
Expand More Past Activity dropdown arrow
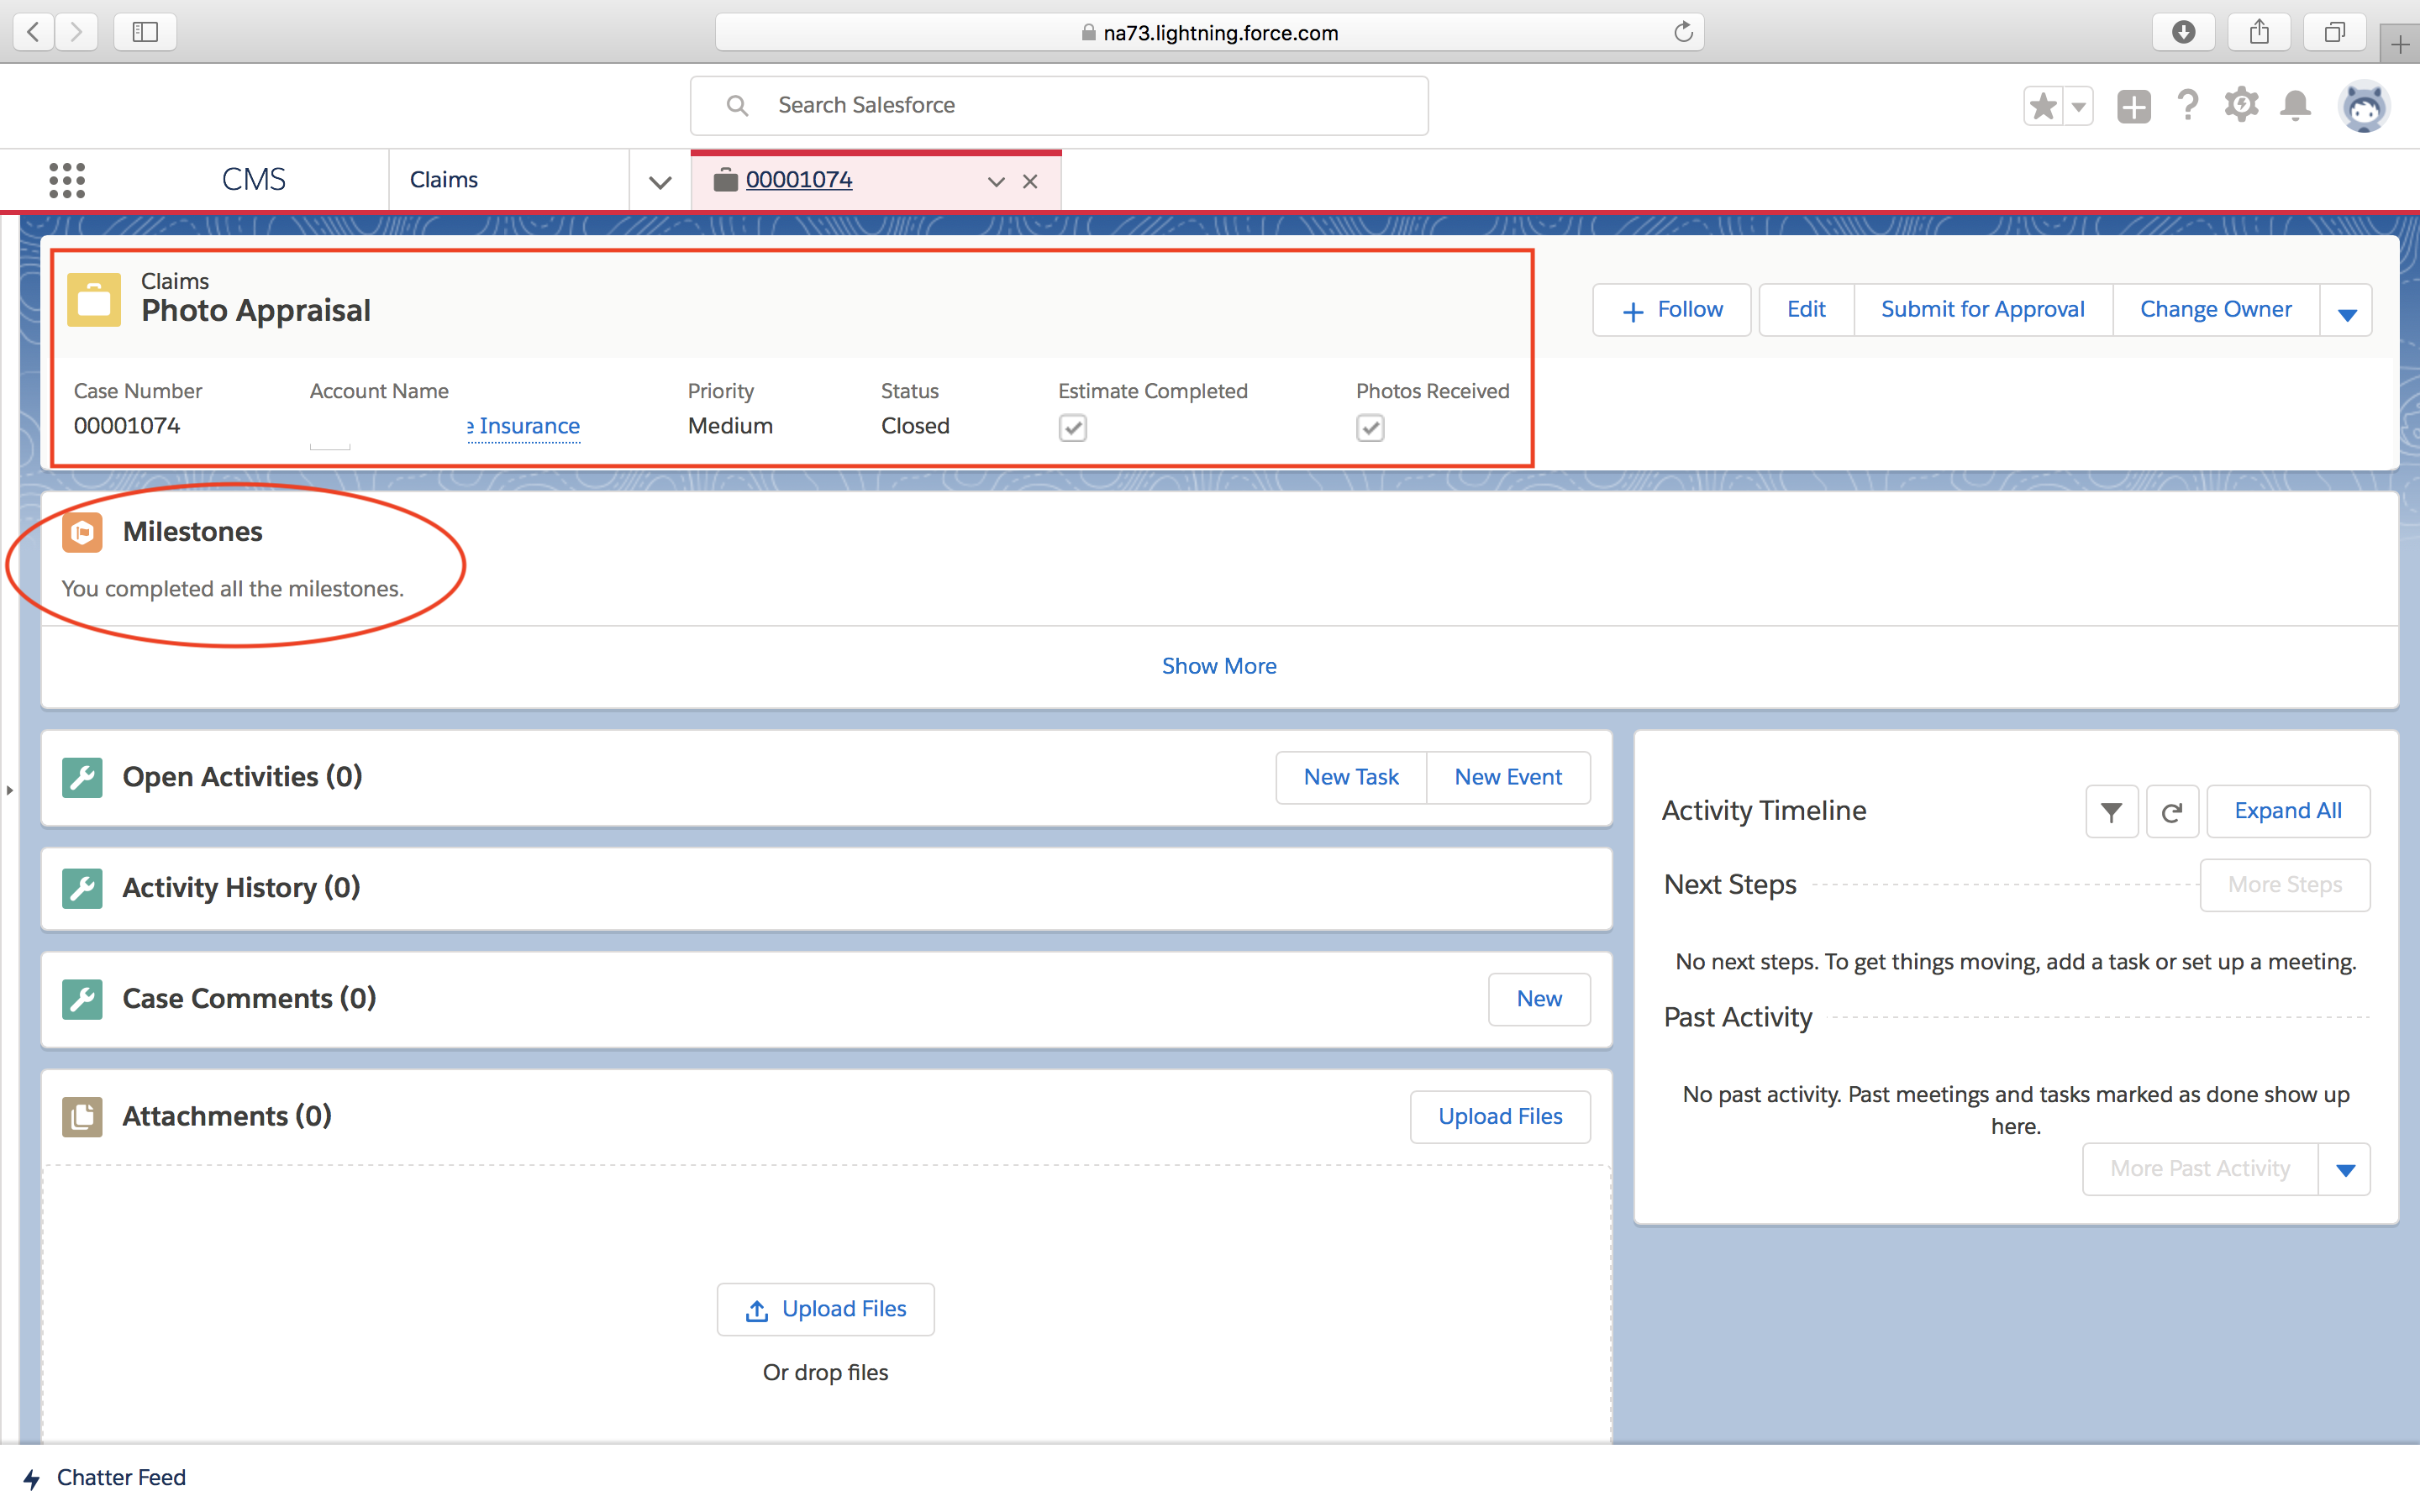pos(2345,1169)
